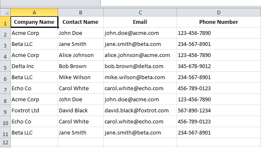Select Jane Smith cell in row 3
Screen dimensions: 261x148
[81, 44]
